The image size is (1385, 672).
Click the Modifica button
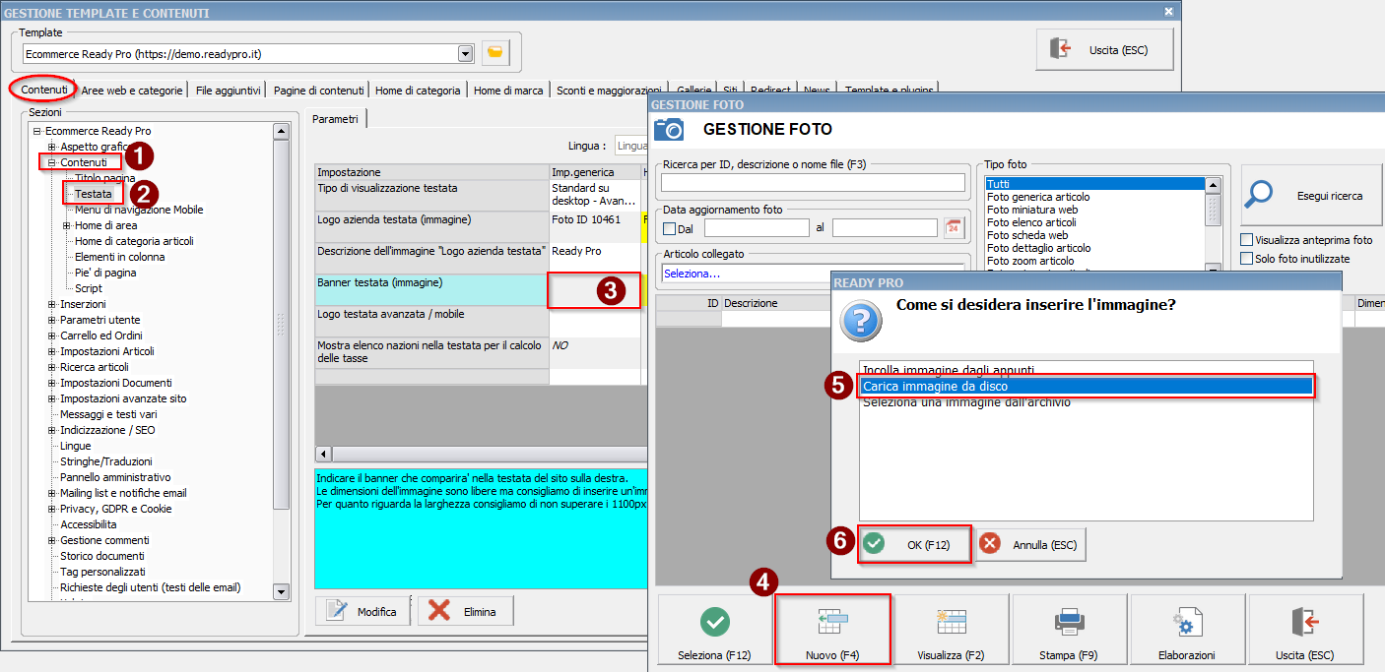click(x=362, y=611)
